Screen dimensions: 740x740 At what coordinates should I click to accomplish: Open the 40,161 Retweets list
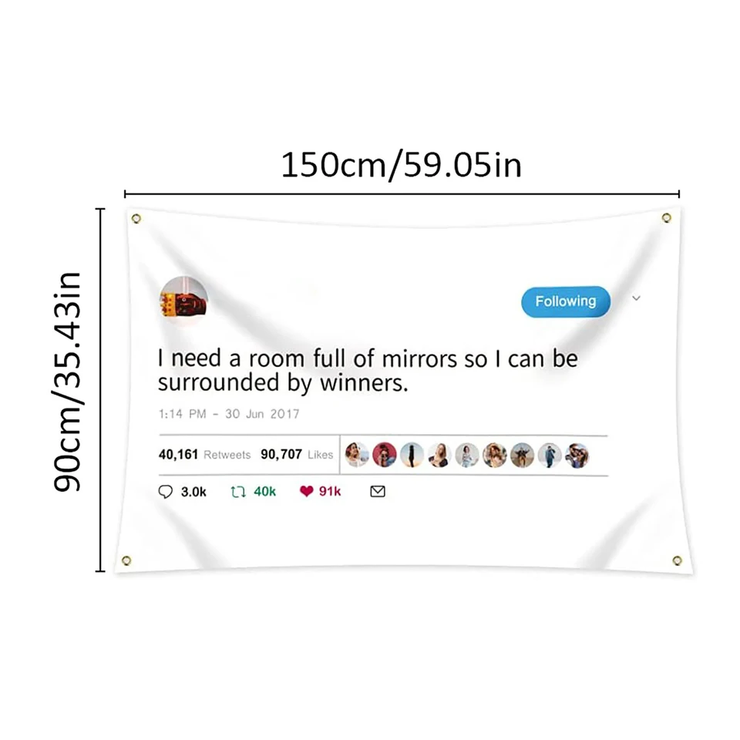(x=204, y=455)
